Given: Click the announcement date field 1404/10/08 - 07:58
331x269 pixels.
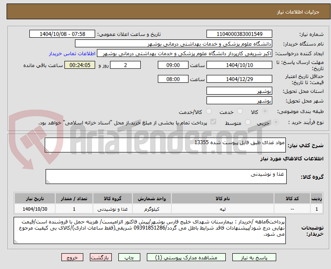Looking at the screenshot, I should coord(62,34).
